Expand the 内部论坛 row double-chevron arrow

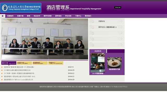[x=121, y=21]
